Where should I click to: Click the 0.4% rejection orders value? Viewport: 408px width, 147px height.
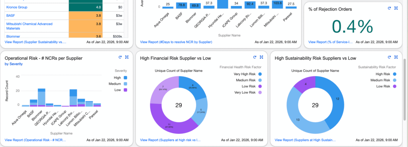coord(353,26)
